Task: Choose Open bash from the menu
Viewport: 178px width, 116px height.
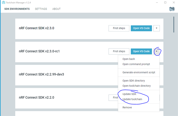Action: click(128, 59)
